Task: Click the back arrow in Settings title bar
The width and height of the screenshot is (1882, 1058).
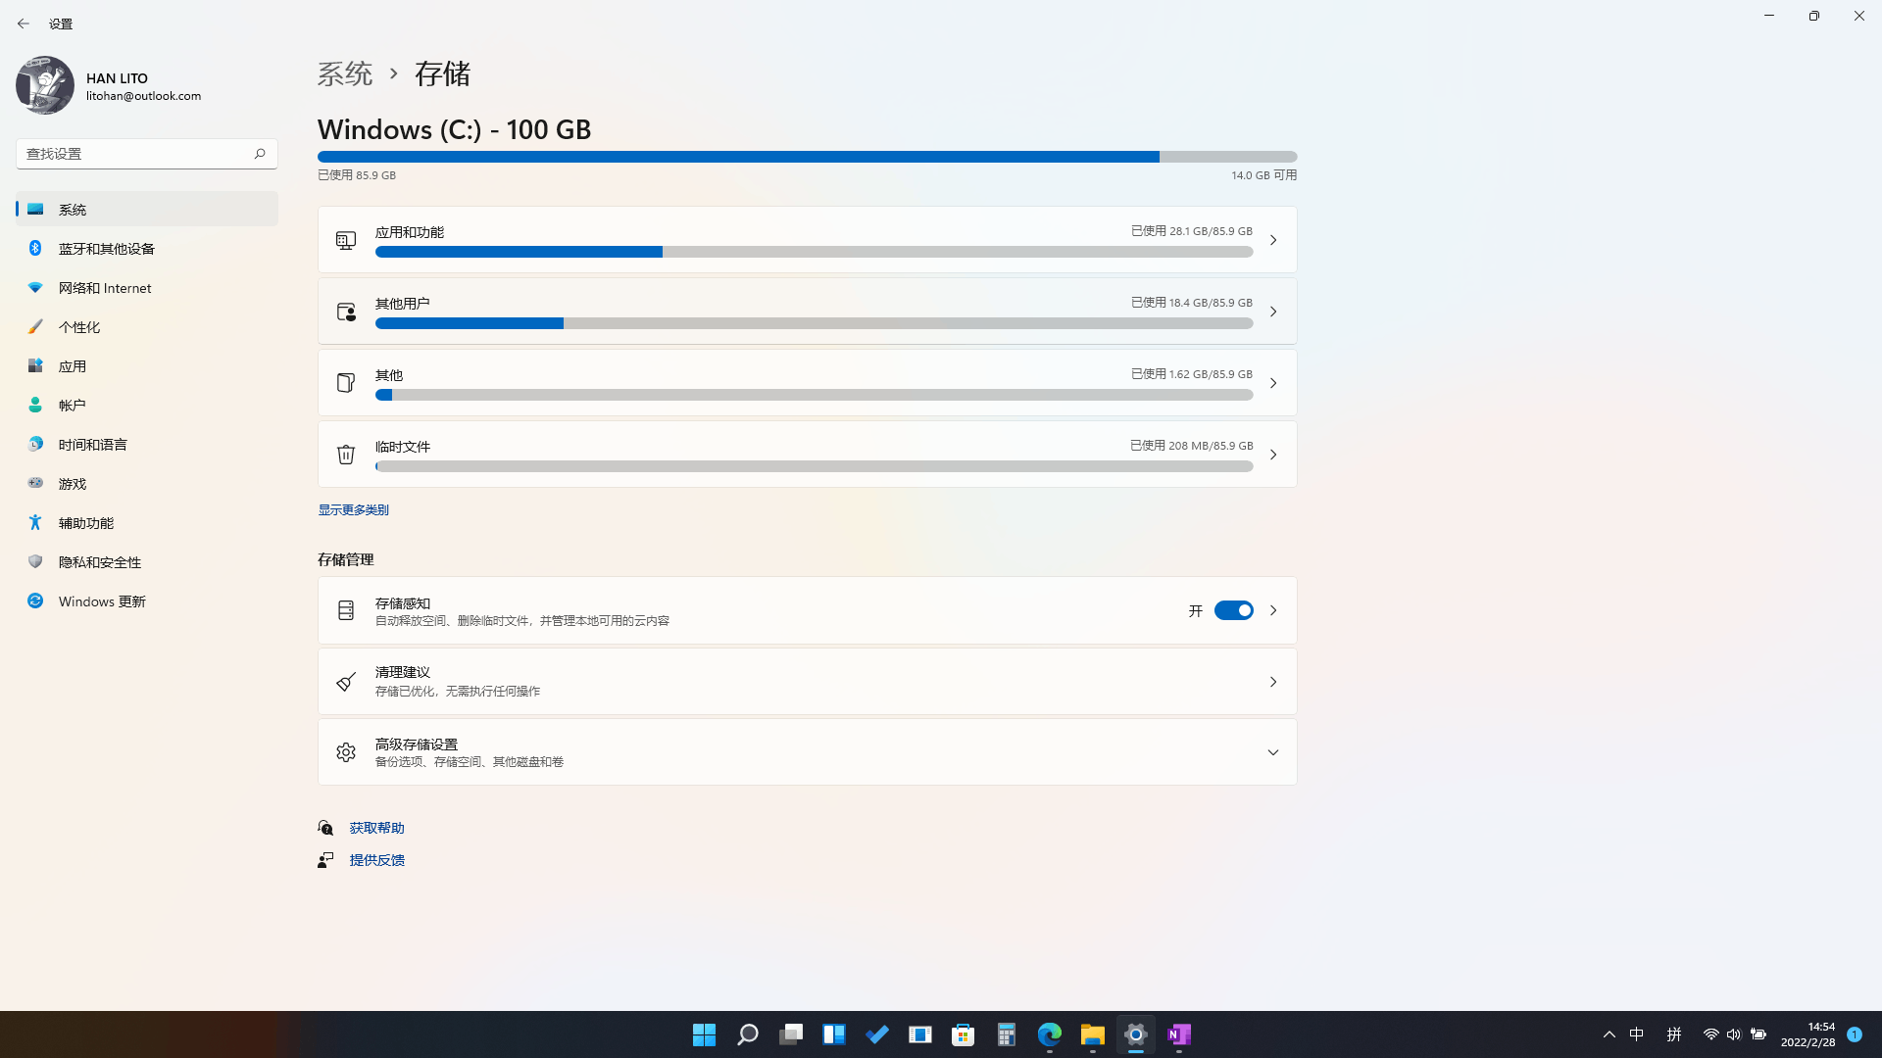Action: click(24, 24)
